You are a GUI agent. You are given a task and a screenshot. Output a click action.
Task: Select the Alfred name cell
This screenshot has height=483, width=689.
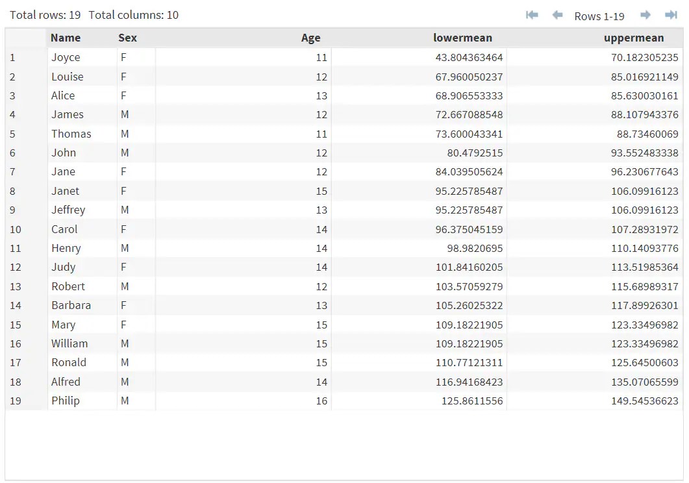[82, 382]
